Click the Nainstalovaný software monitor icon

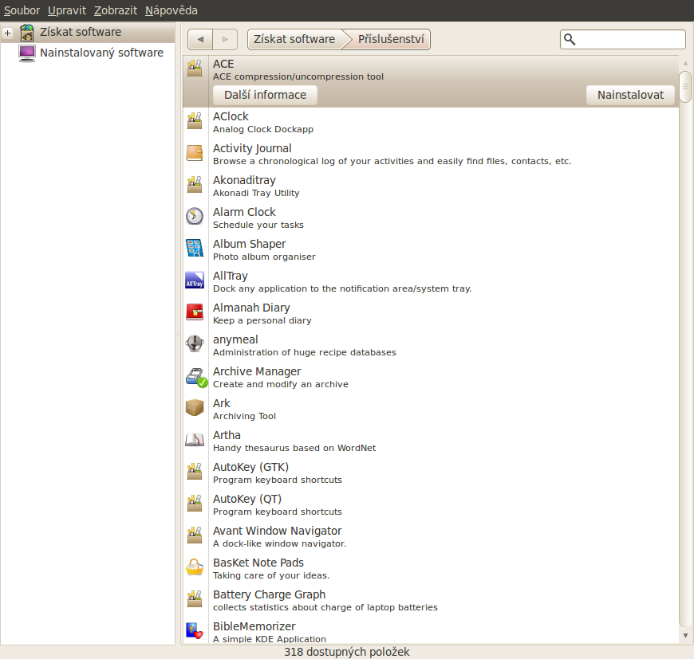click(27, 53)
